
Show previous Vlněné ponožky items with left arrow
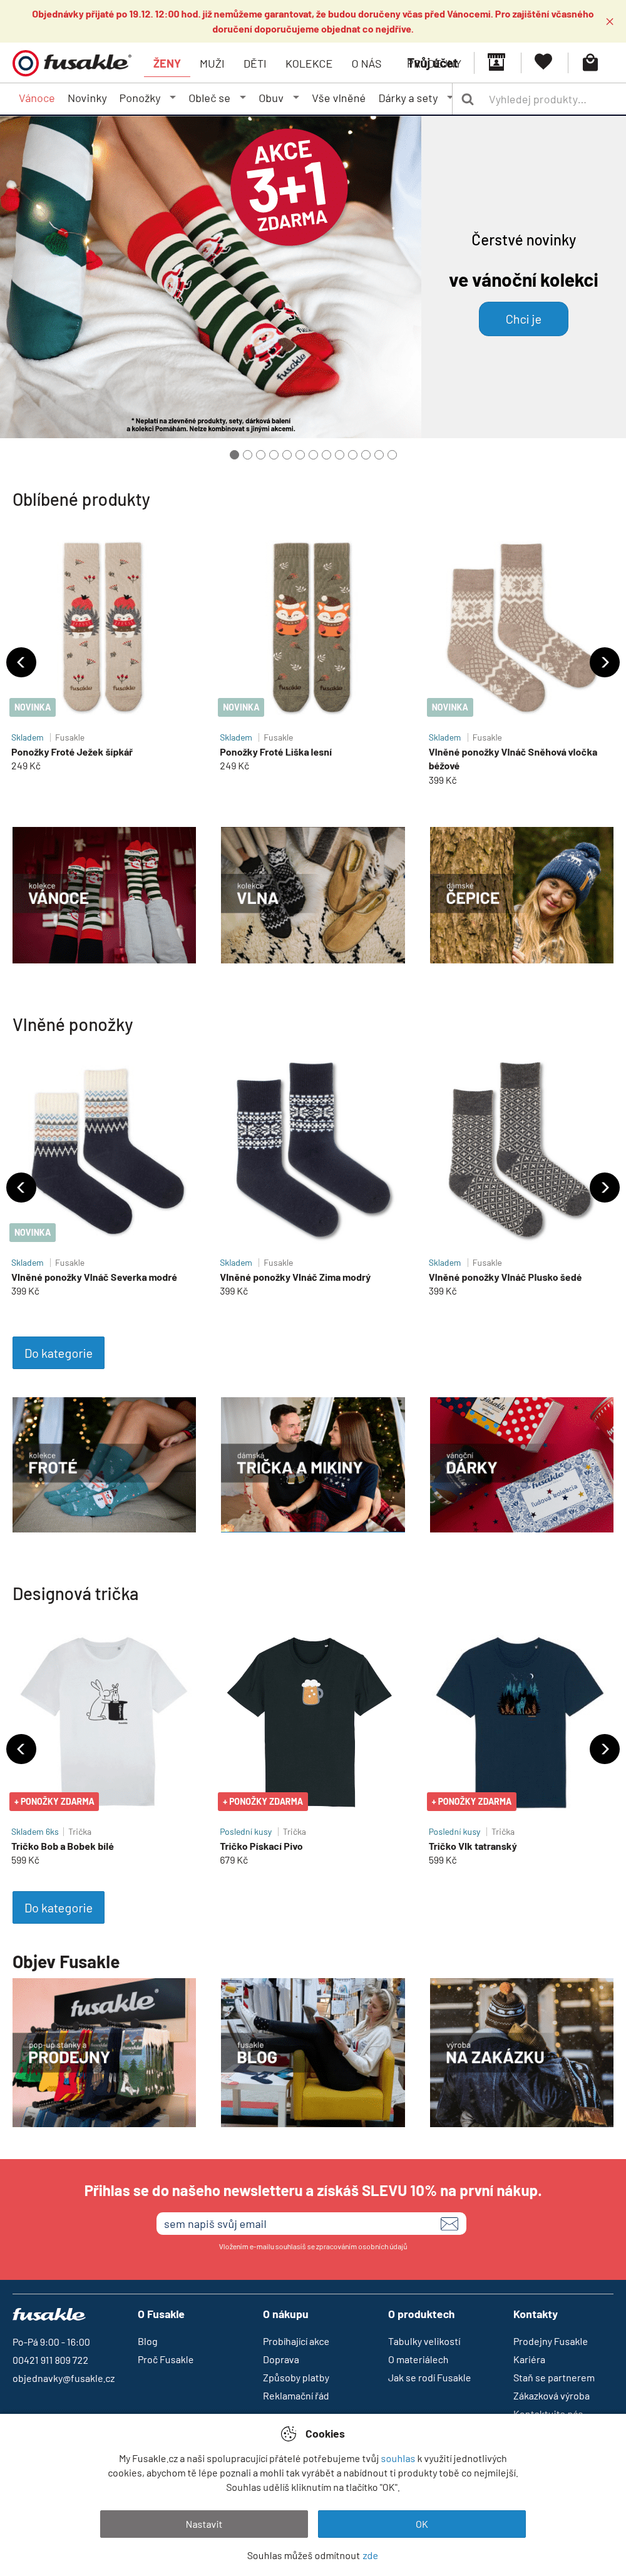[21, 1187]
